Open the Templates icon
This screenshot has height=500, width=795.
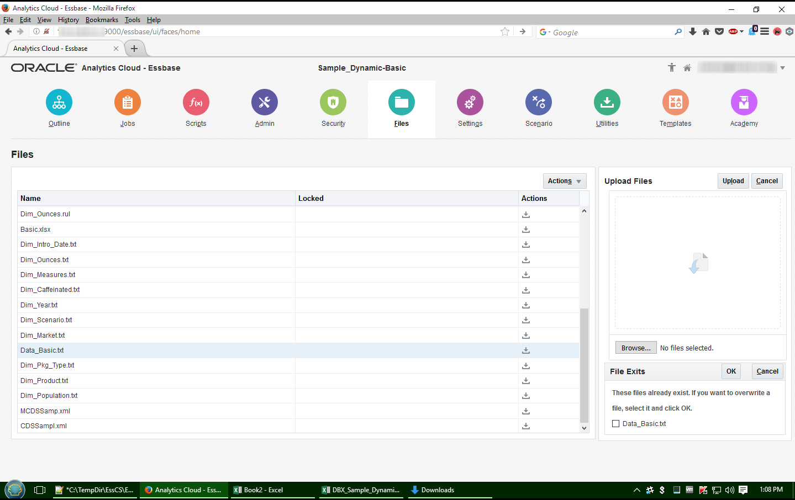[676, 102]
